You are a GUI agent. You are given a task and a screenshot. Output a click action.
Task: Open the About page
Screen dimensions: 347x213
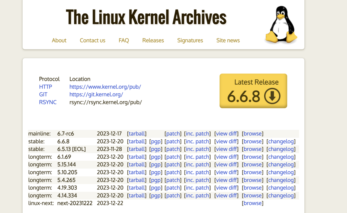click(59, 40)
